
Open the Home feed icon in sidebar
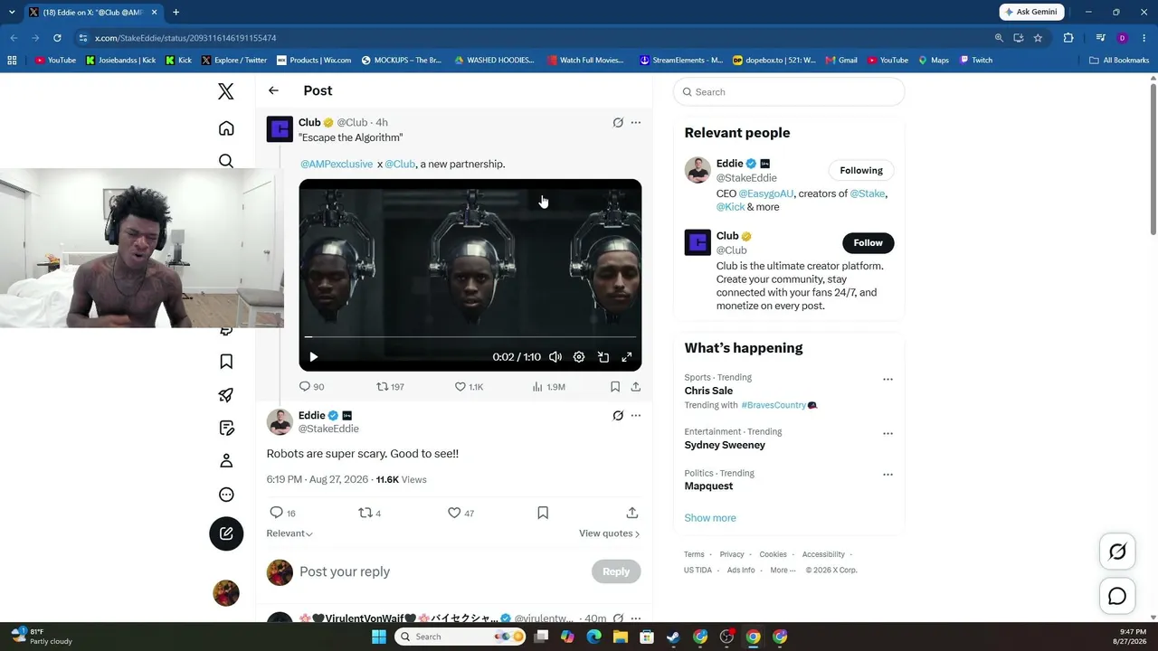[x=226, y=128]
